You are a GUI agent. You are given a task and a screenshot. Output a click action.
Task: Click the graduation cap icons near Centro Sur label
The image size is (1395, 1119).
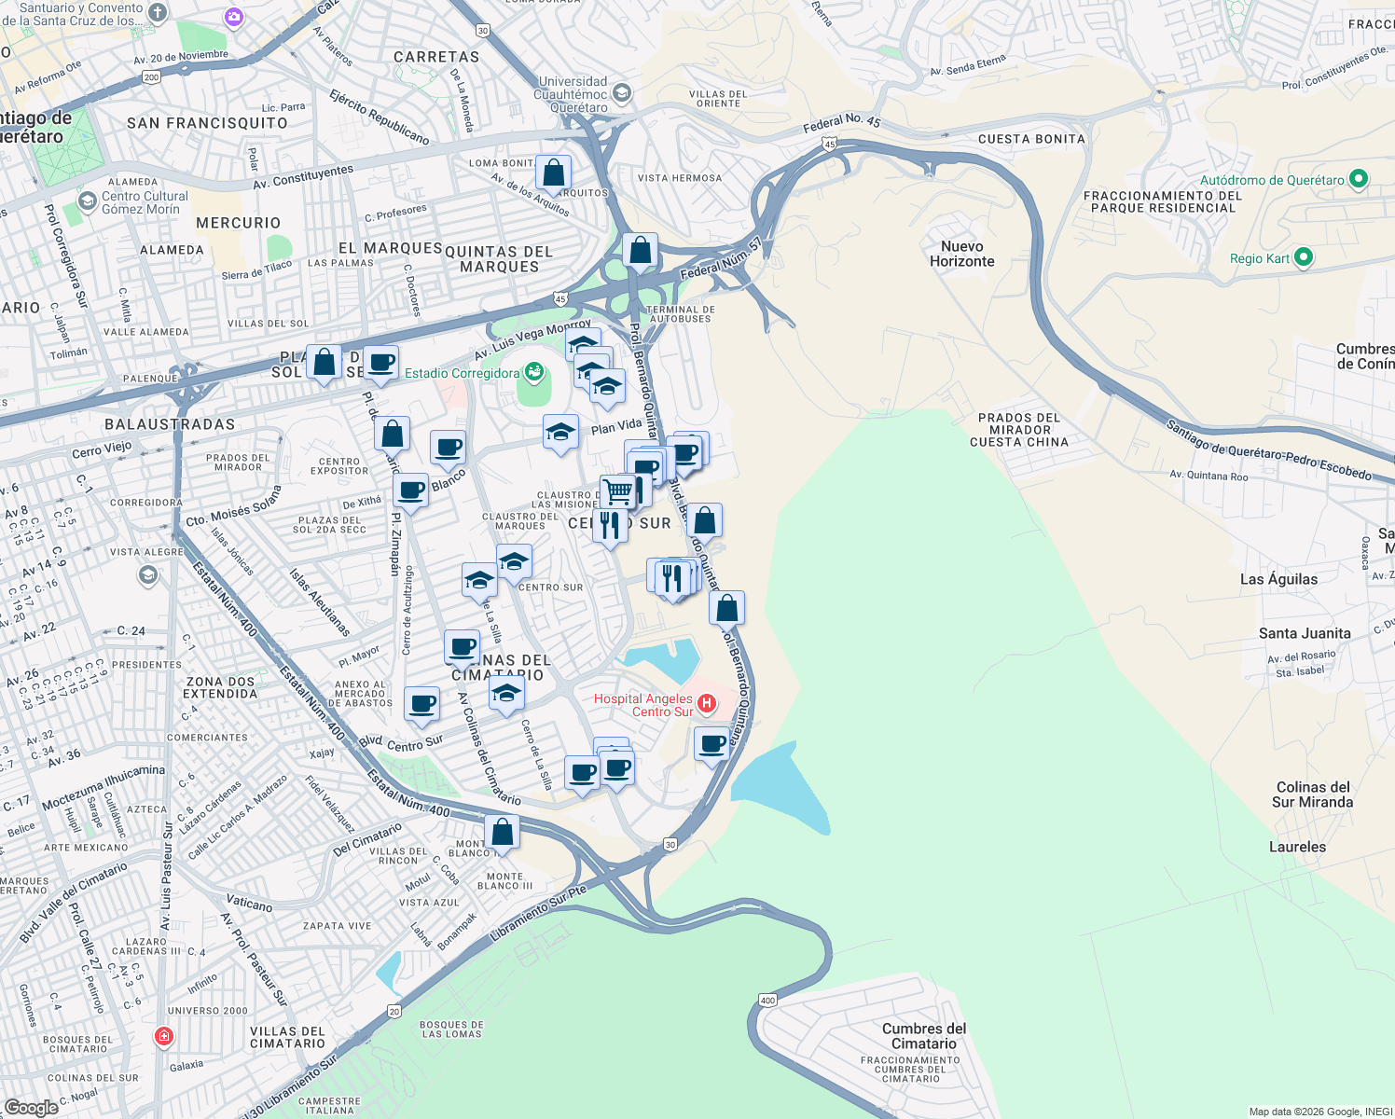[x=513, y=560]
